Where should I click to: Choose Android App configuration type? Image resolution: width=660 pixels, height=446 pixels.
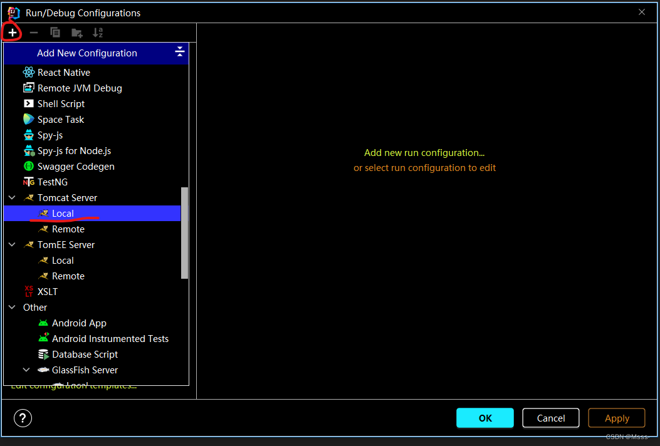(92, 323)
